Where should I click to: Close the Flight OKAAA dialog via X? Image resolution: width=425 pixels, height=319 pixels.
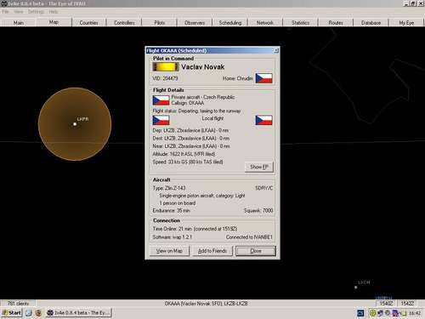click(276, 50)
